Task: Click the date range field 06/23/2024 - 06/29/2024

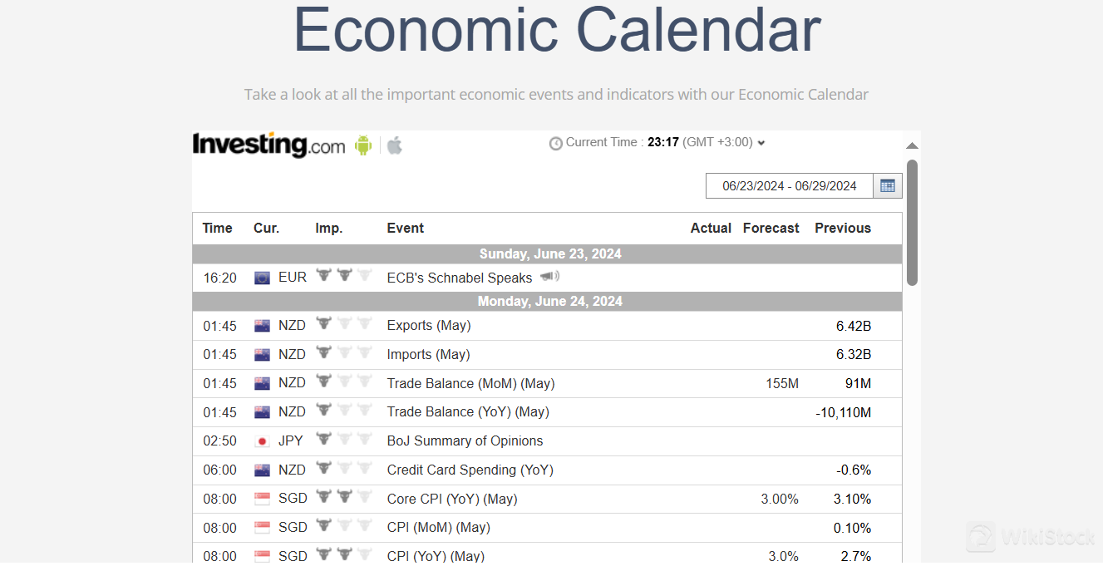Action: (x=789, y=186)
